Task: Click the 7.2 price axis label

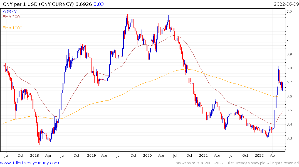Action: (289, 12)
